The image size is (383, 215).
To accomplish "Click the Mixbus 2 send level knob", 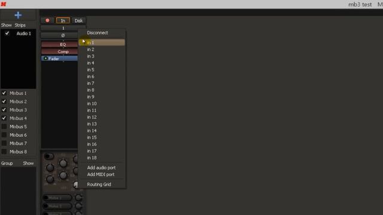I will tap(78, 206).
